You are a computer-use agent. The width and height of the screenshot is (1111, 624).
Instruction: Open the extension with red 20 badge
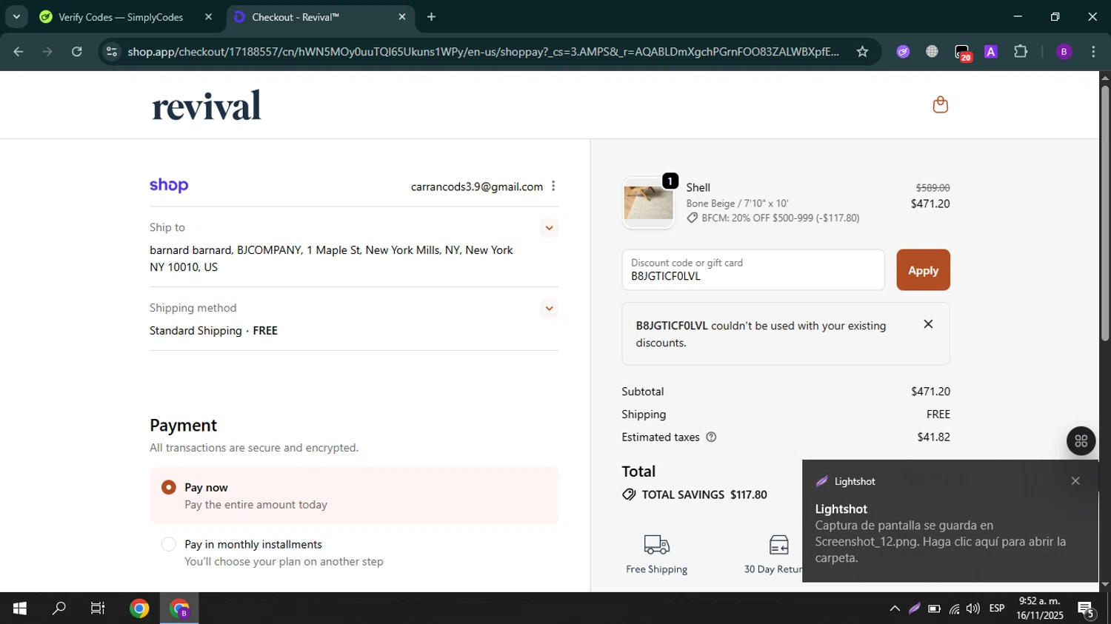click(962, 53)
